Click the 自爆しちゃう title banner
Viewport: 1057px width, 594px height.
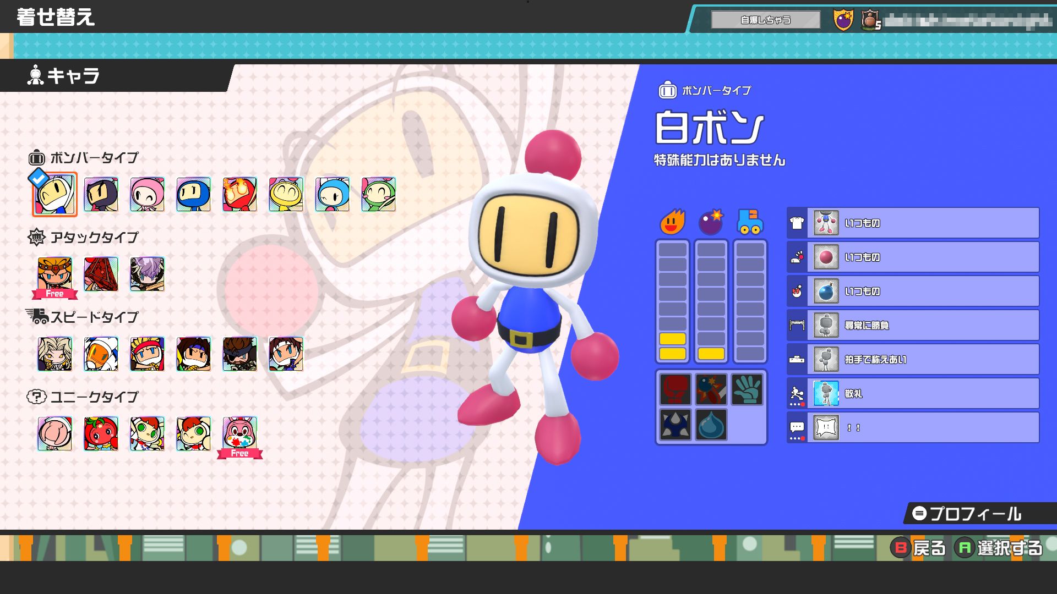tap(765, 20)
